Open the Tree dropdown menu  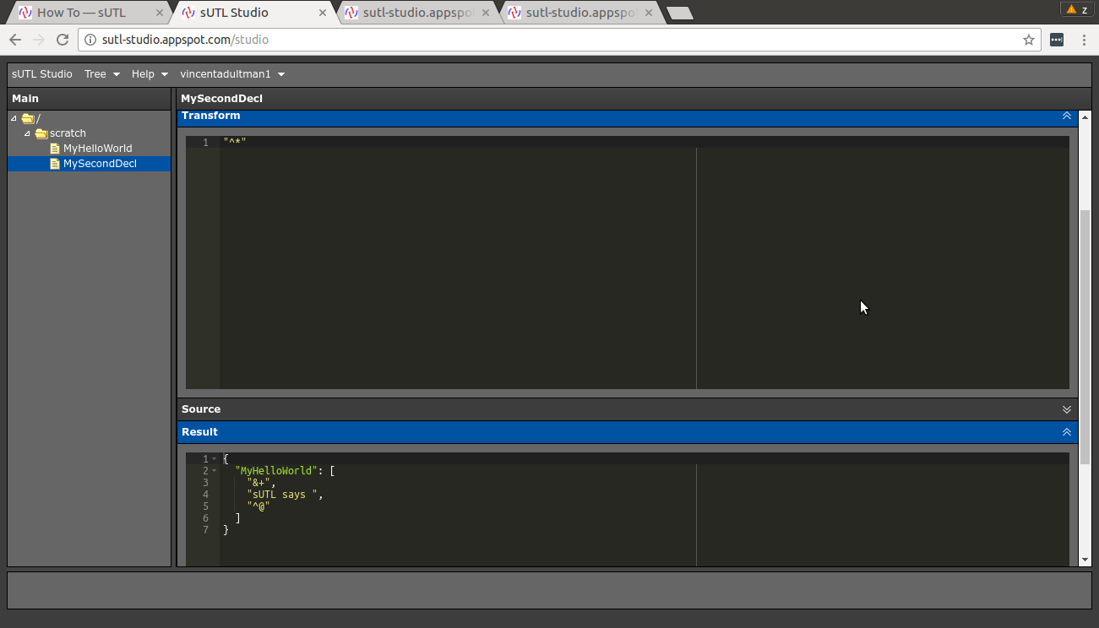102,74
